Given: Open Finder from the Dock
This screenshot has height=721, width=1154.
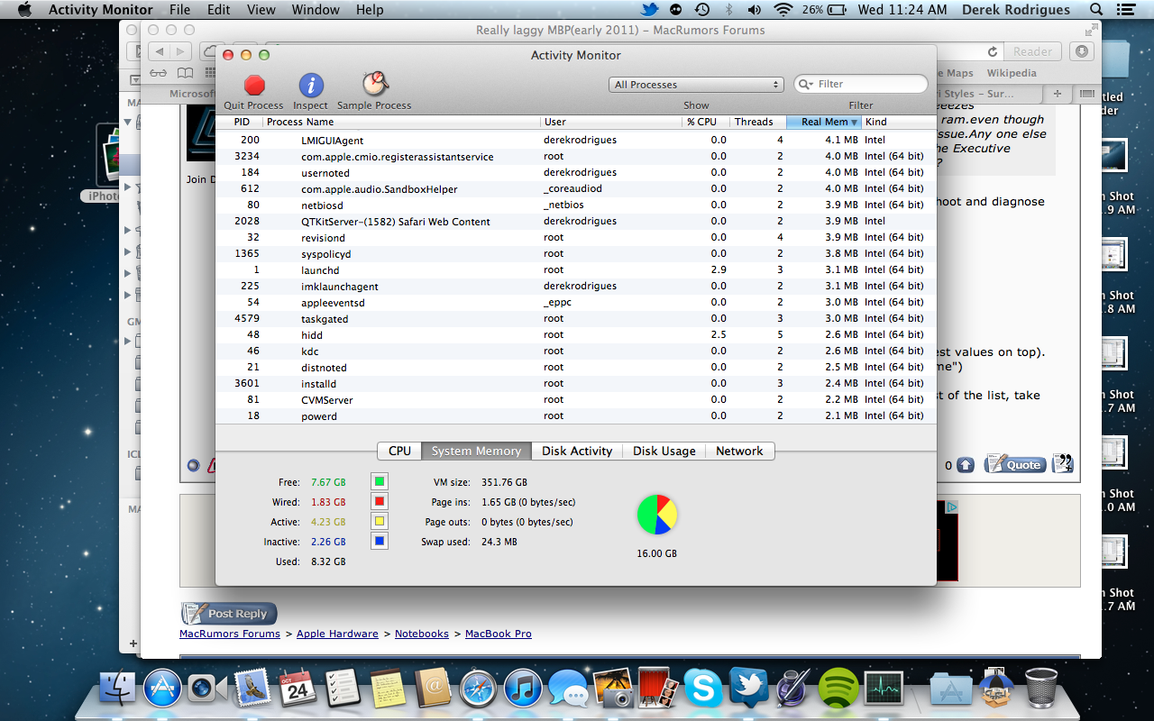Looking at the screenshot, I should point(115,690).
